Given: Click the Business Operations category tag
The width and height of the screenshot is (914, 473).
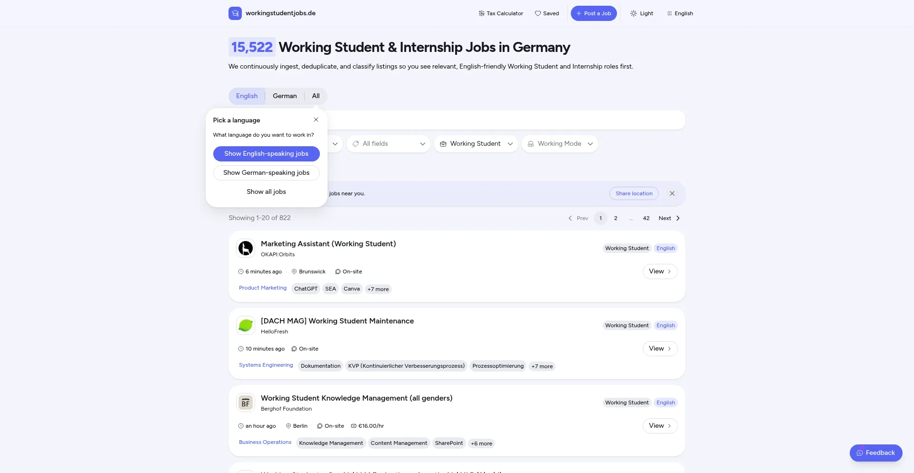Looking at the screenshot, I should click(x=265, y=443).
